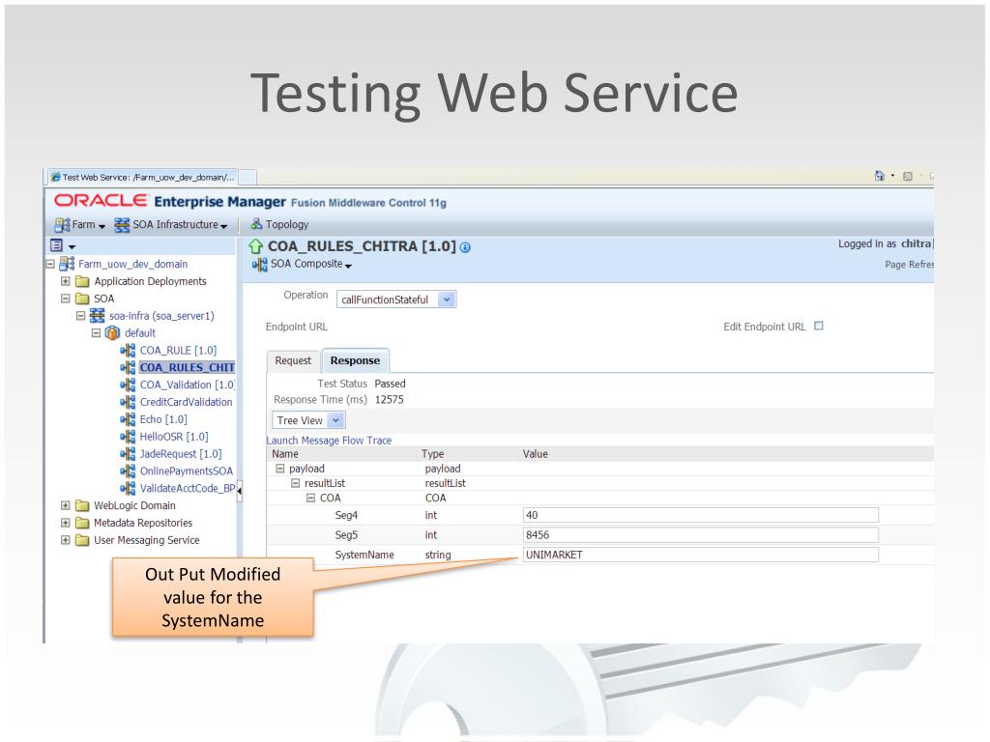Collapse the navigation pane splitter arrow
Viewport: 990px width, 742px height.
[240, 490]
